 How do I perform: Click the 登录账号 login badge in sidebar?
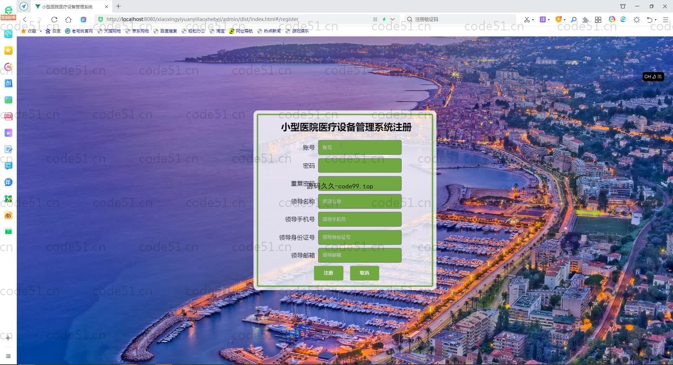click(8, 18)
